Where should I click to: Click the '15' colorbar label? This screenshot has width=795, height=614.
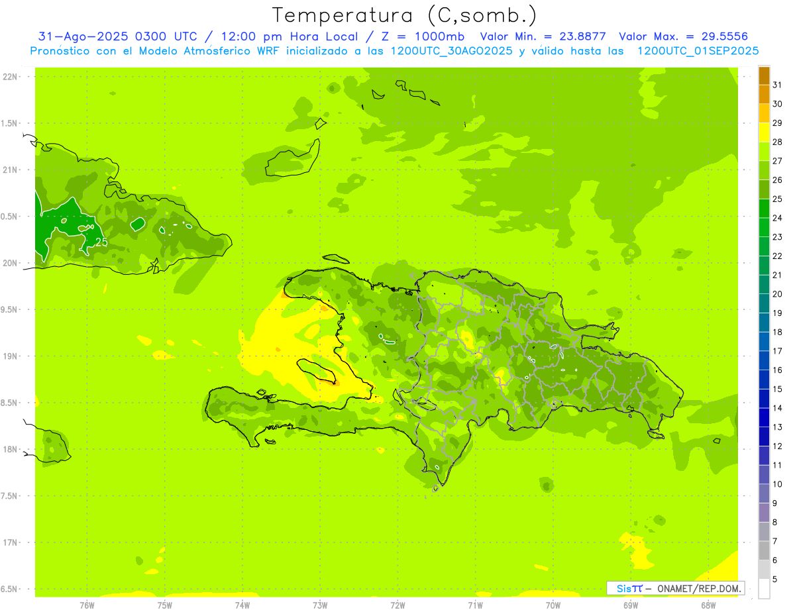point(778,389)
